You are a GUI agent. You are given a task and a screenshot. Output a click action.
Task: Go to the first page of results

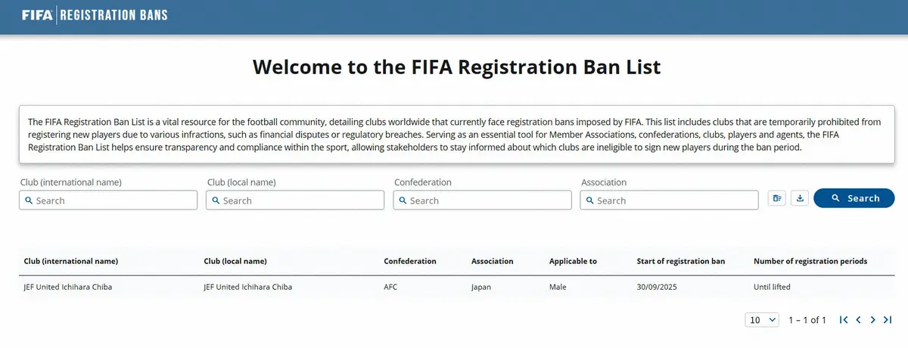(x=844, y=320)
